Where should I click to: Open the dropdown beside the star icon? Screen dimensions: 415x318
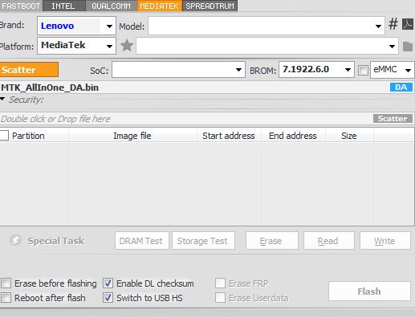tap(267, 46)
